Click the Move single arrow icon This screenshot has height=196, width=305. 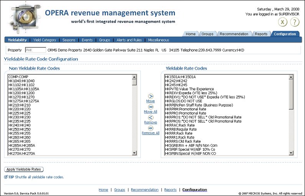pyautogui.click(x=150, y=96)
